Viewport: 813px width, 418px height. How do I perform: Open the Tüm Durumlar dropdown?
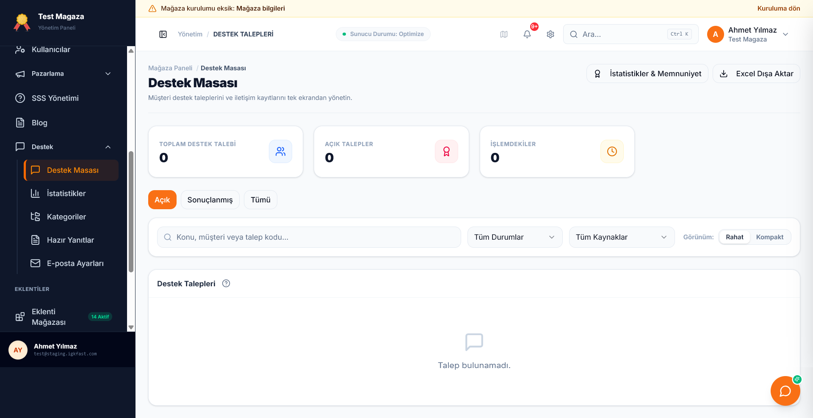(515, 237)
